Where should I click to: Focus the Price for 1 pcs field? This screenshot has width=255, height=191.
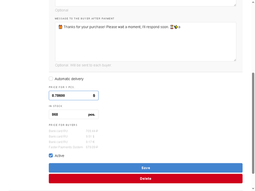pyautogui.click(x=73, y=95)
